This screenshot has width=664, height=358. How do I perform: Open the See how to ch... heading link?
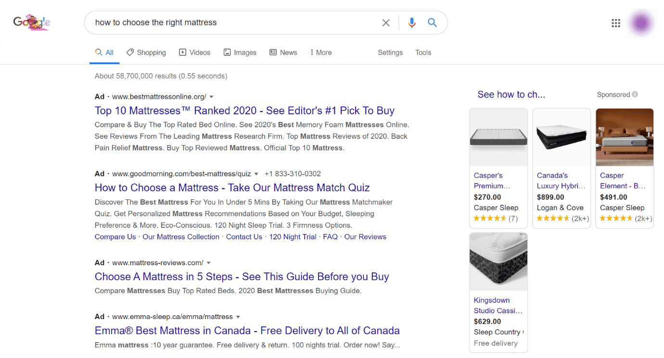(x=511, y=95)
